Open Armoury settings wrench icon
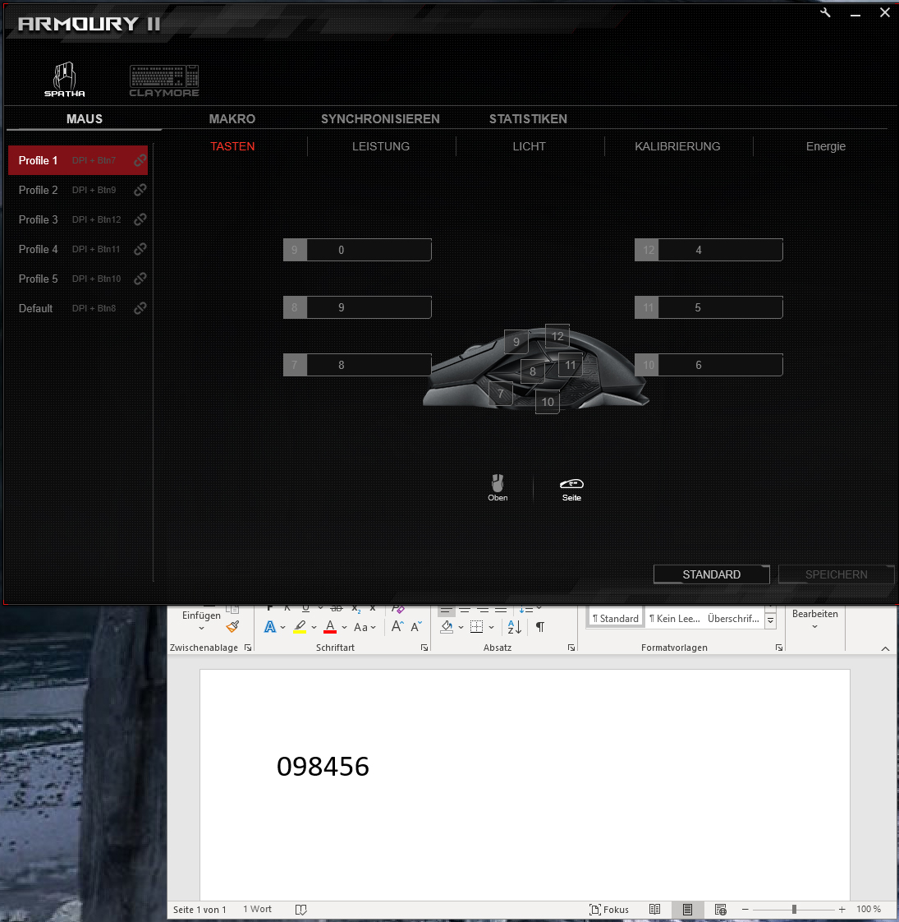Screen dimensions: 899x922 826,12
